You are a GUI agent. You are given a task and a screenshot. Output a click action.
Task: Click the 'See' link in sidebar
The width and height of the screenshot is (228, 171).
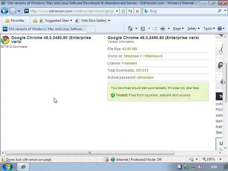click(x=219, y=133)
